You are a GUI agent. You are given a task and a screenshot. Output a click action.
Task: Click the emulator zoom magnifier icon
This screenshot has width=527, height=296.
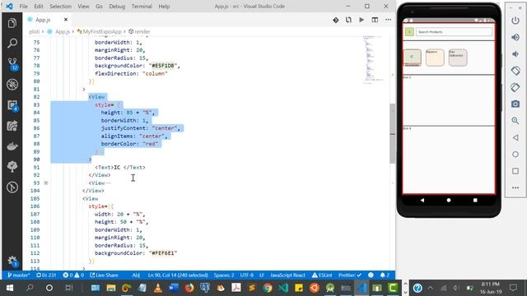point(515,121)
